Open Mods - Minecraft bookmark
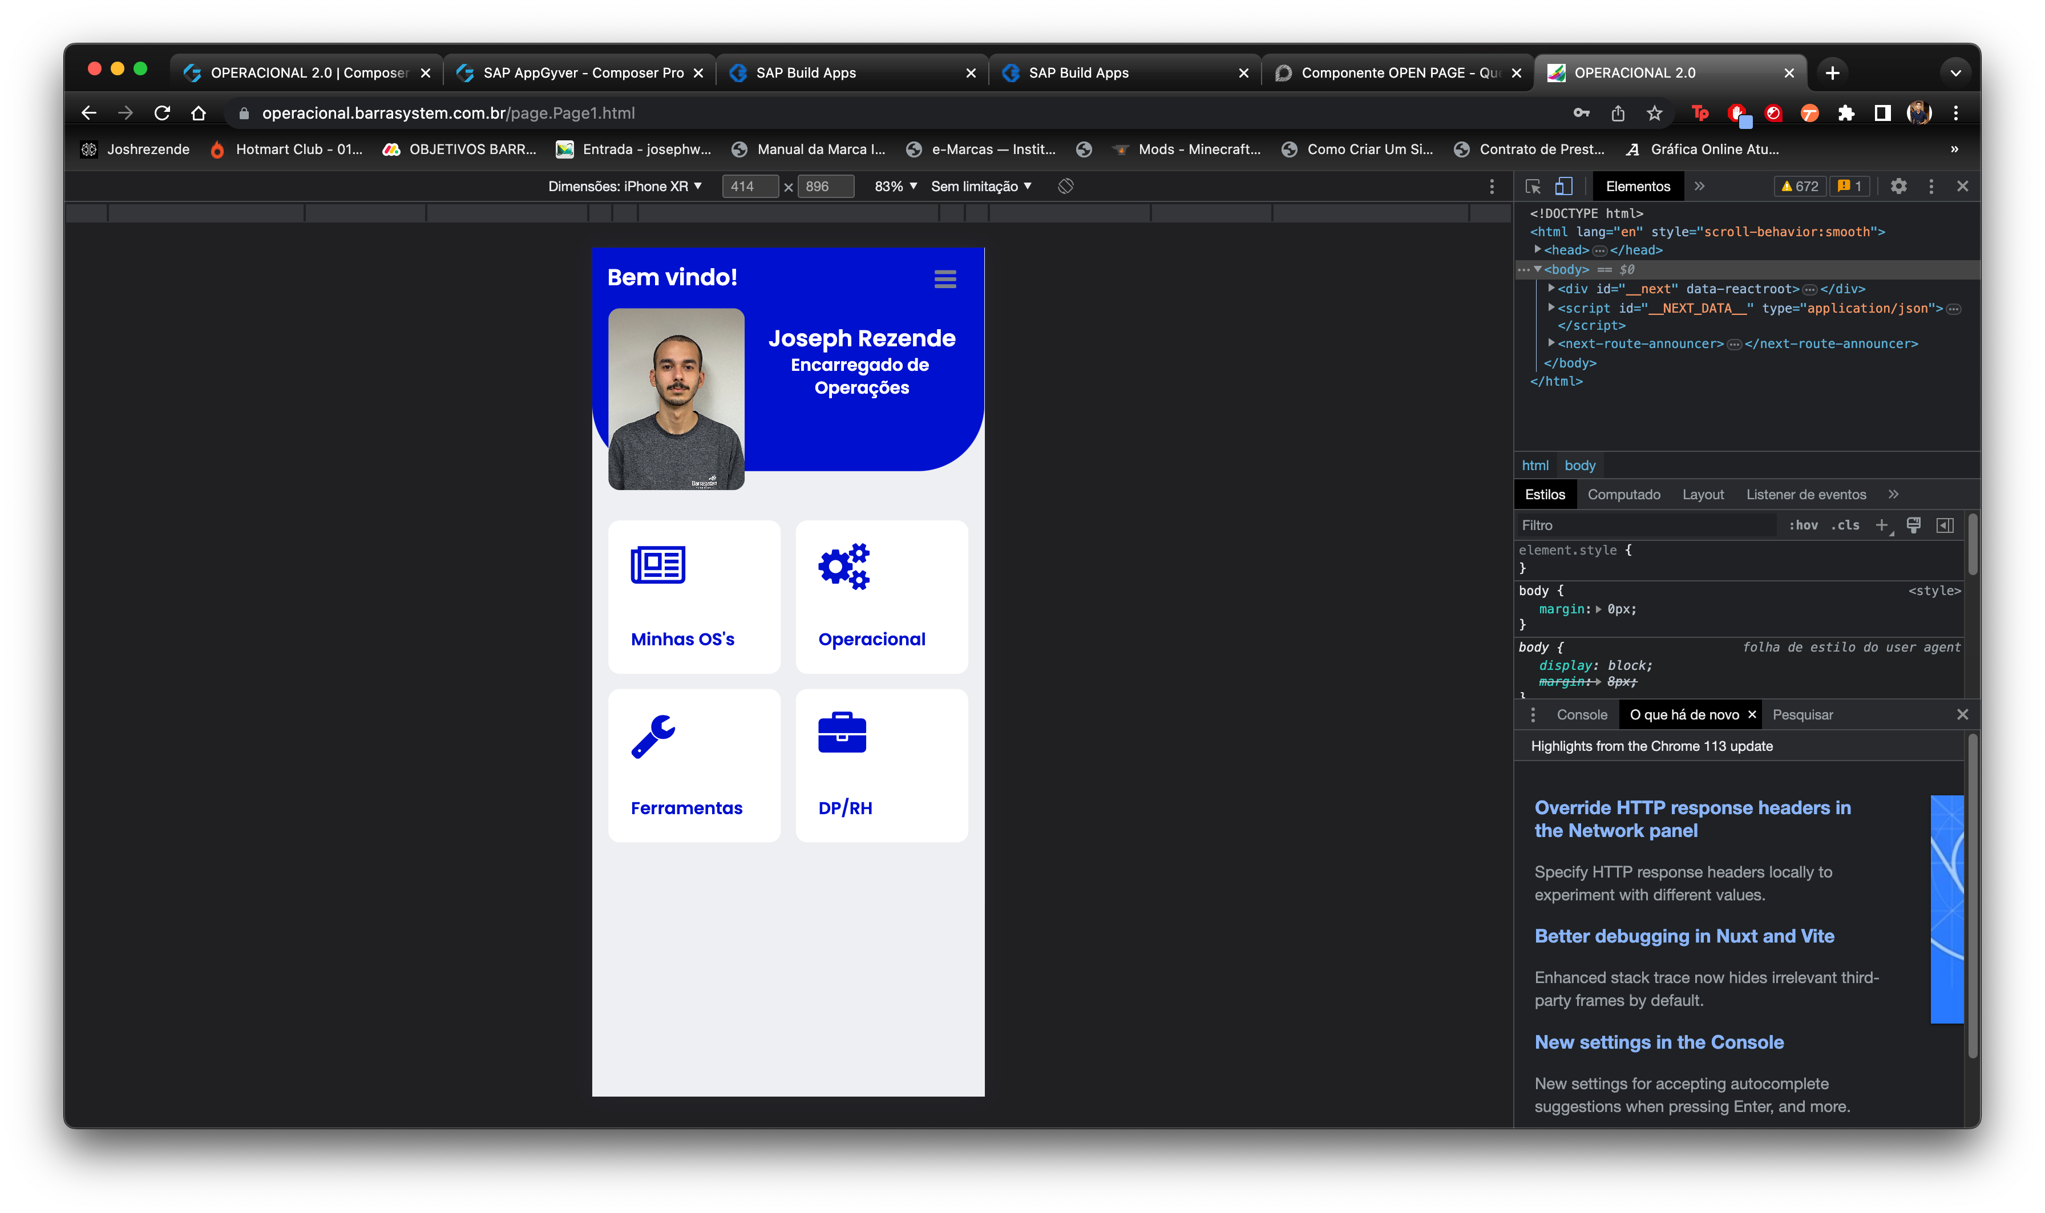The image size is (2045, 1213). 1186,149
